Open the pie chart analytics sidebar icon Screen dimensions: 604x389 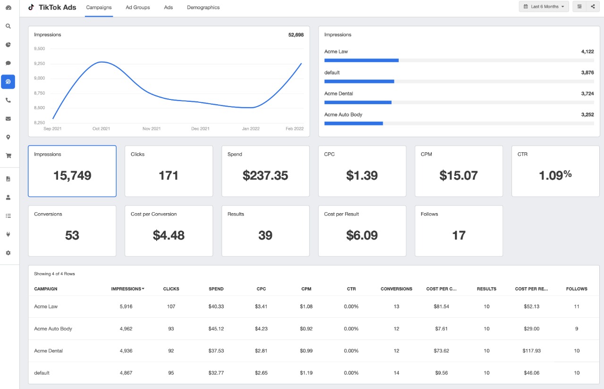click(8, 45)
